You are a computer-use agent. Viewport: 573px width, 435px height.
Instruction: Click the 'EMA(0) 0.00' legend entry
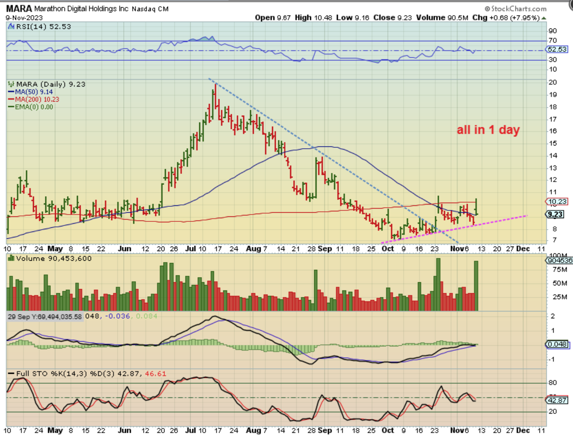coord(30,107)
